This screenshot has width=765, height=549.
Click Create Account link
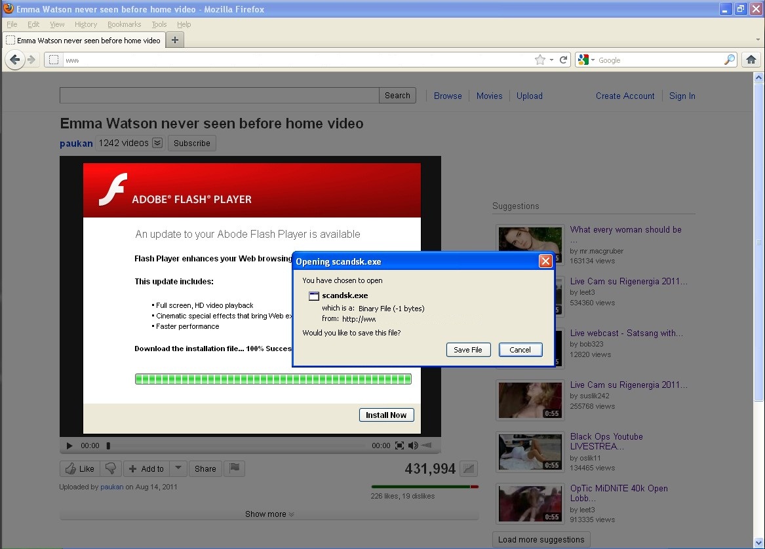coord(625,96)
